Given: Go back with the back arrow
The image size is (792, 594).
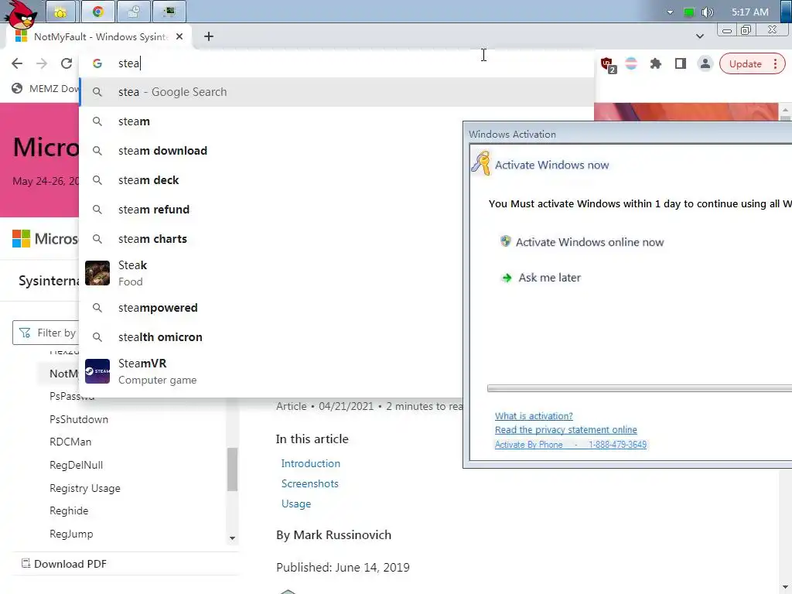Looking at the screenshot, I should pyautogui.click(x=17, y=63).
